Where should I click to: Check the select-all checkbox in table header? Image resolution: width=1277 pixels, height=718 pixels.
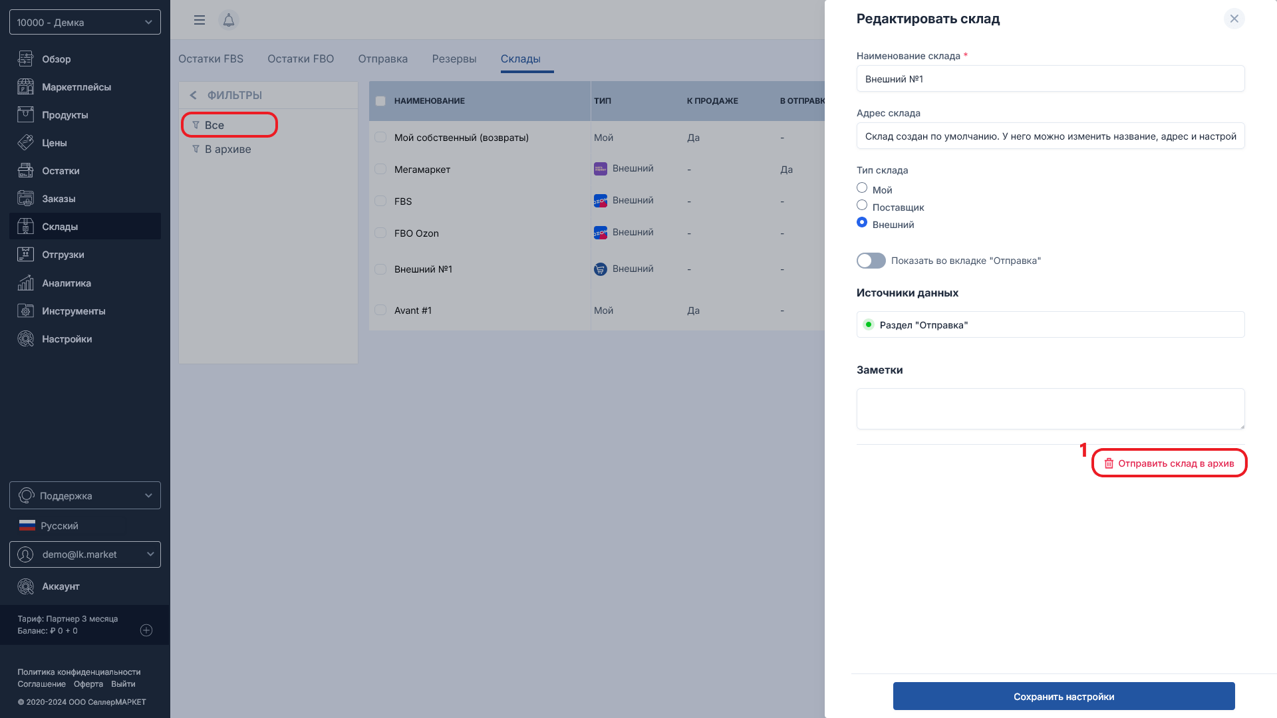click(x=380, y=101)
